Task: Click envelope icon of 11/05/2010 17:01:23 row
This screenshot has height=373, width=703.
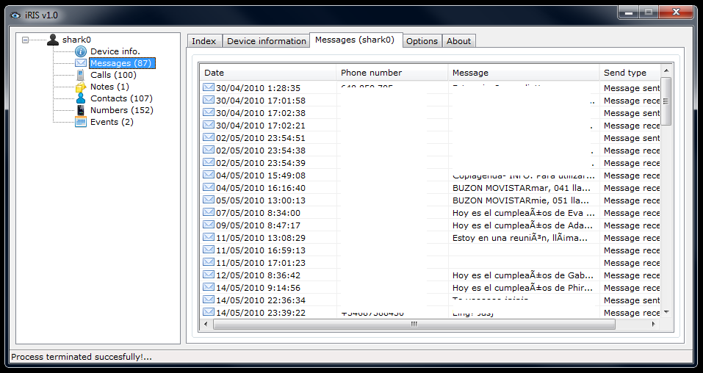Action: point(209,262)
